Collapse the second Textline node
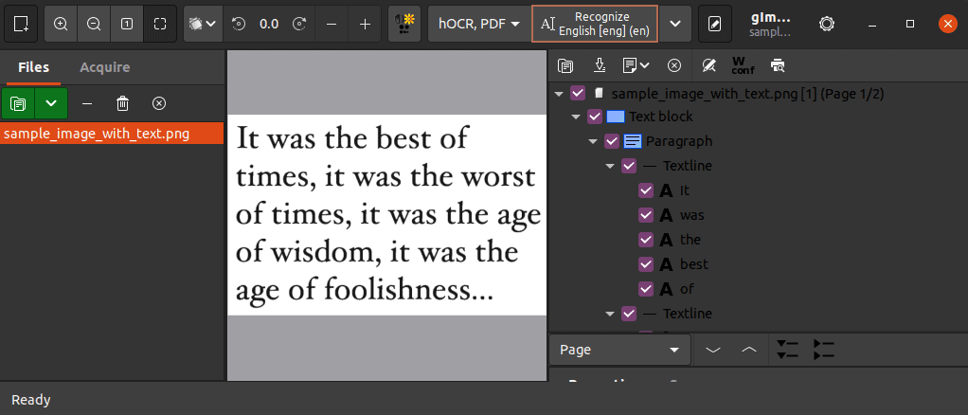This screenshot has width=968, height=415. [610, 314]
